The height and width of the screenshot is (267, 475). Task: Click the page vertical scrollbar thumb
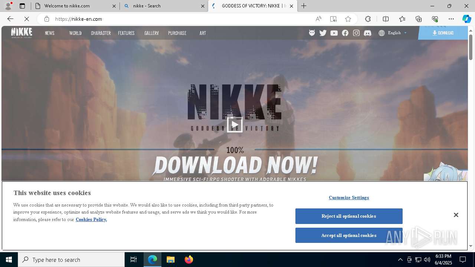coord(471,47)
